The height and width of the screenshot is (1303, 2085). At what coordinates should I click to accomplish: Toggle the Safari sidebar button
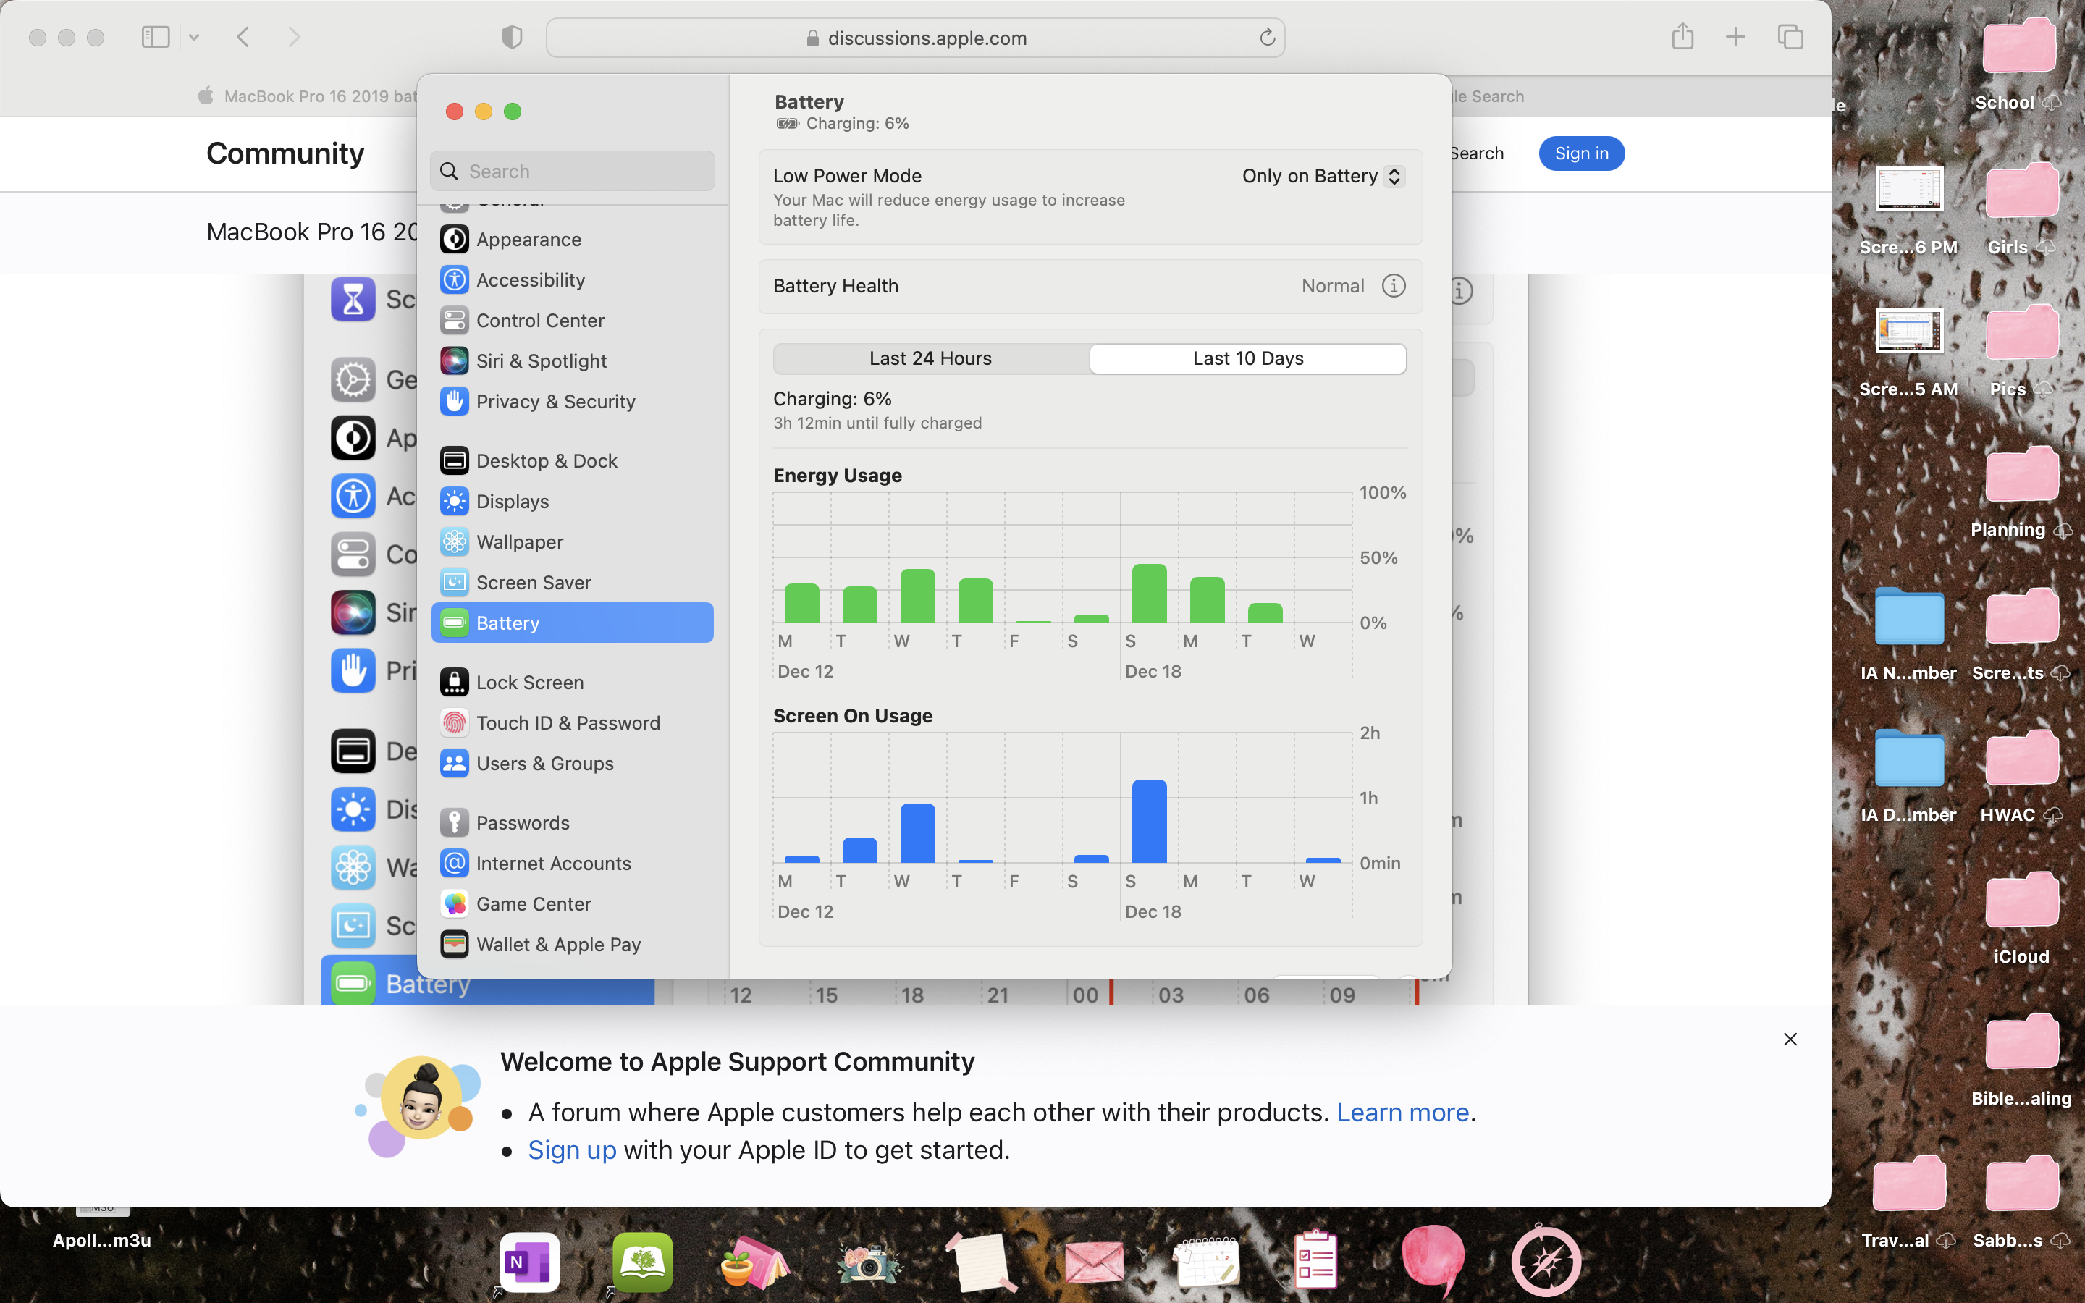click(x=155, y=37)
